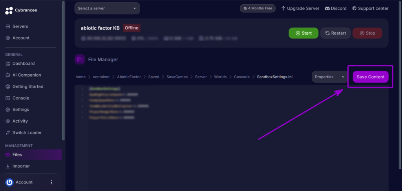Go to home in breadcrumb

(x=80, y=77)
